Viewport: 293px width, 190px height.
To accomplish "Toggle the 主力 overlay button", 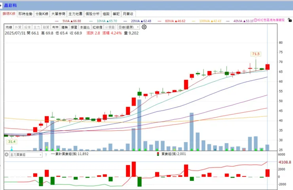I will pos(37,27).
